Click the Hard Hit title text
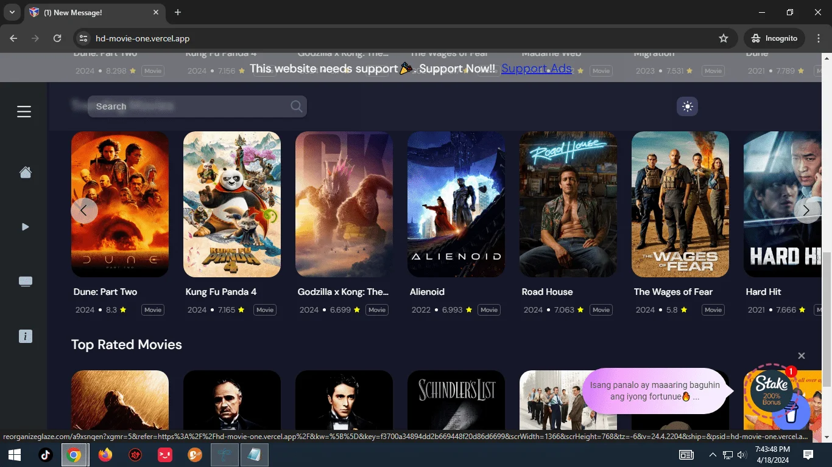 763,292
